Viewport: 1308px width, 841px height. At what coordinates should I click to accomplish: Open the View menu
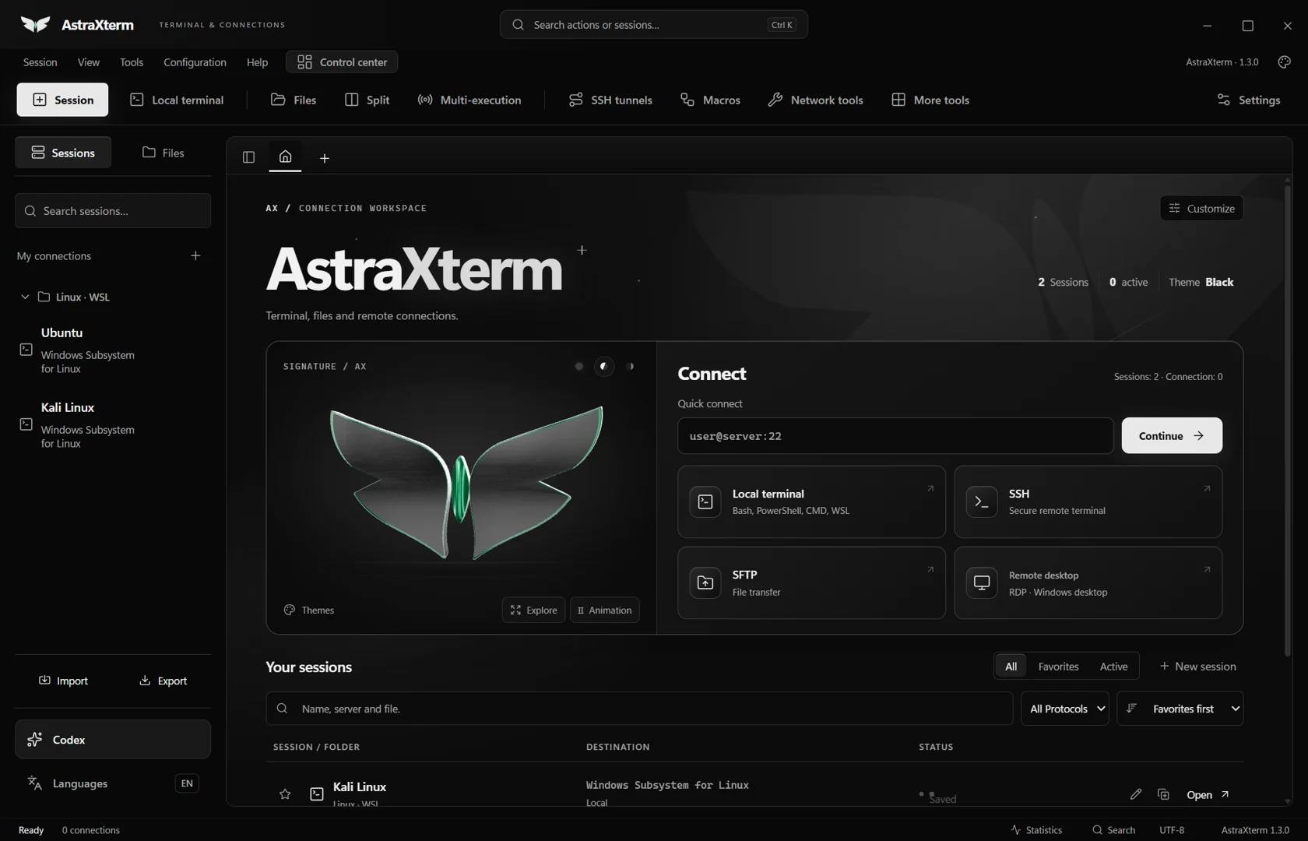tap(89, 62)
